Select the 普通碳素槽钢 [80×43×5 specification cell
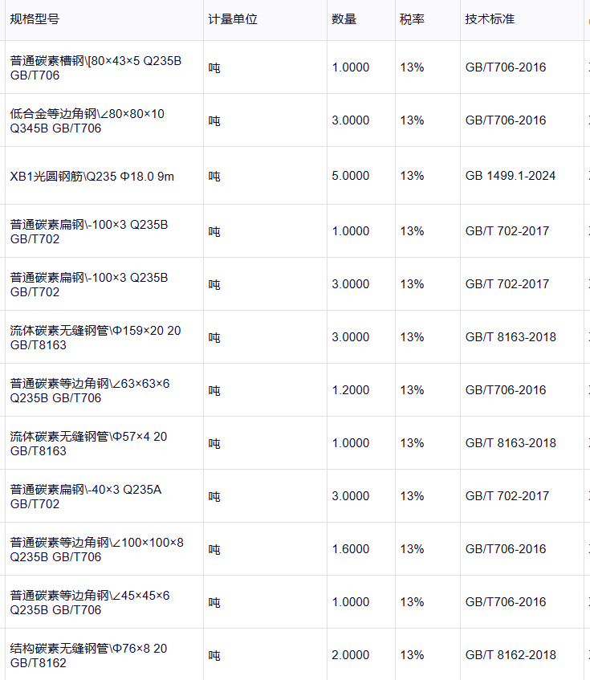 click(x=96, y=68)
